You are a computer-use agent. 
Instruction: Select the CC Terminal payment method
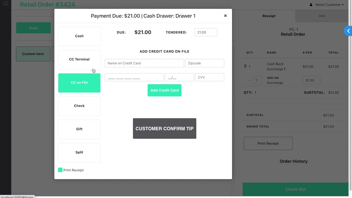79,59
